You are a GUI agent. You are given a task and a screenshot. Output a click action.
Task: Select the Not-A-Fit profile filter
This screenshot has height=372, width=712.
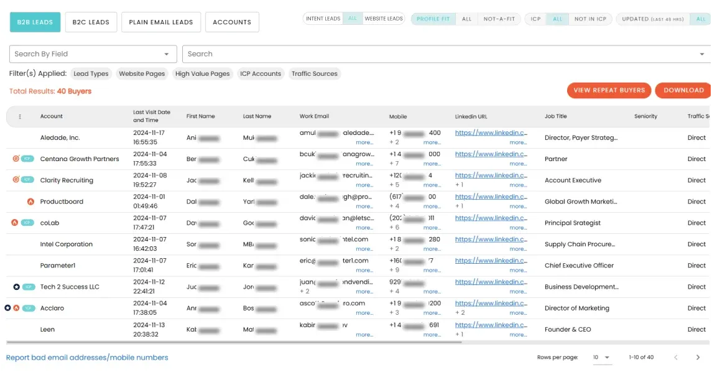pos(499,19)
